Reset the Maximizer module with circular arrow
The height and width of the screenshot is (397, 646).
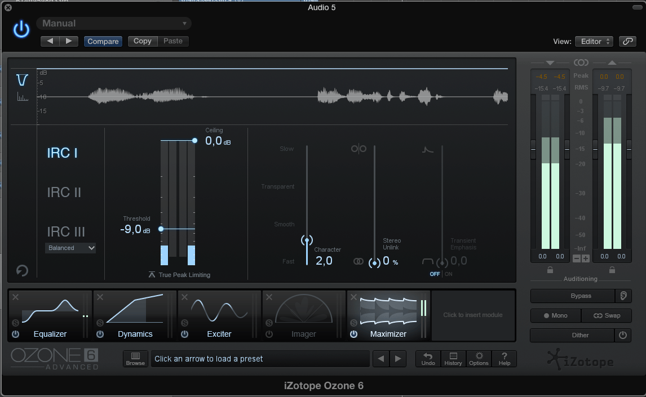tap(22, 270)
